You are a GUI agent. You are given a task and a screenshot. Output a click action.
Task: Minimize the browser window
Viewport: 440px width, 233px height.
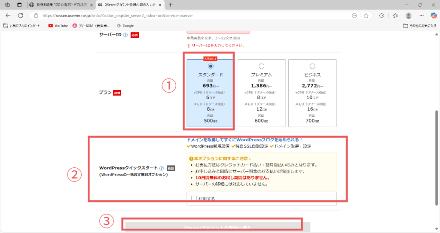pos(407,5)
